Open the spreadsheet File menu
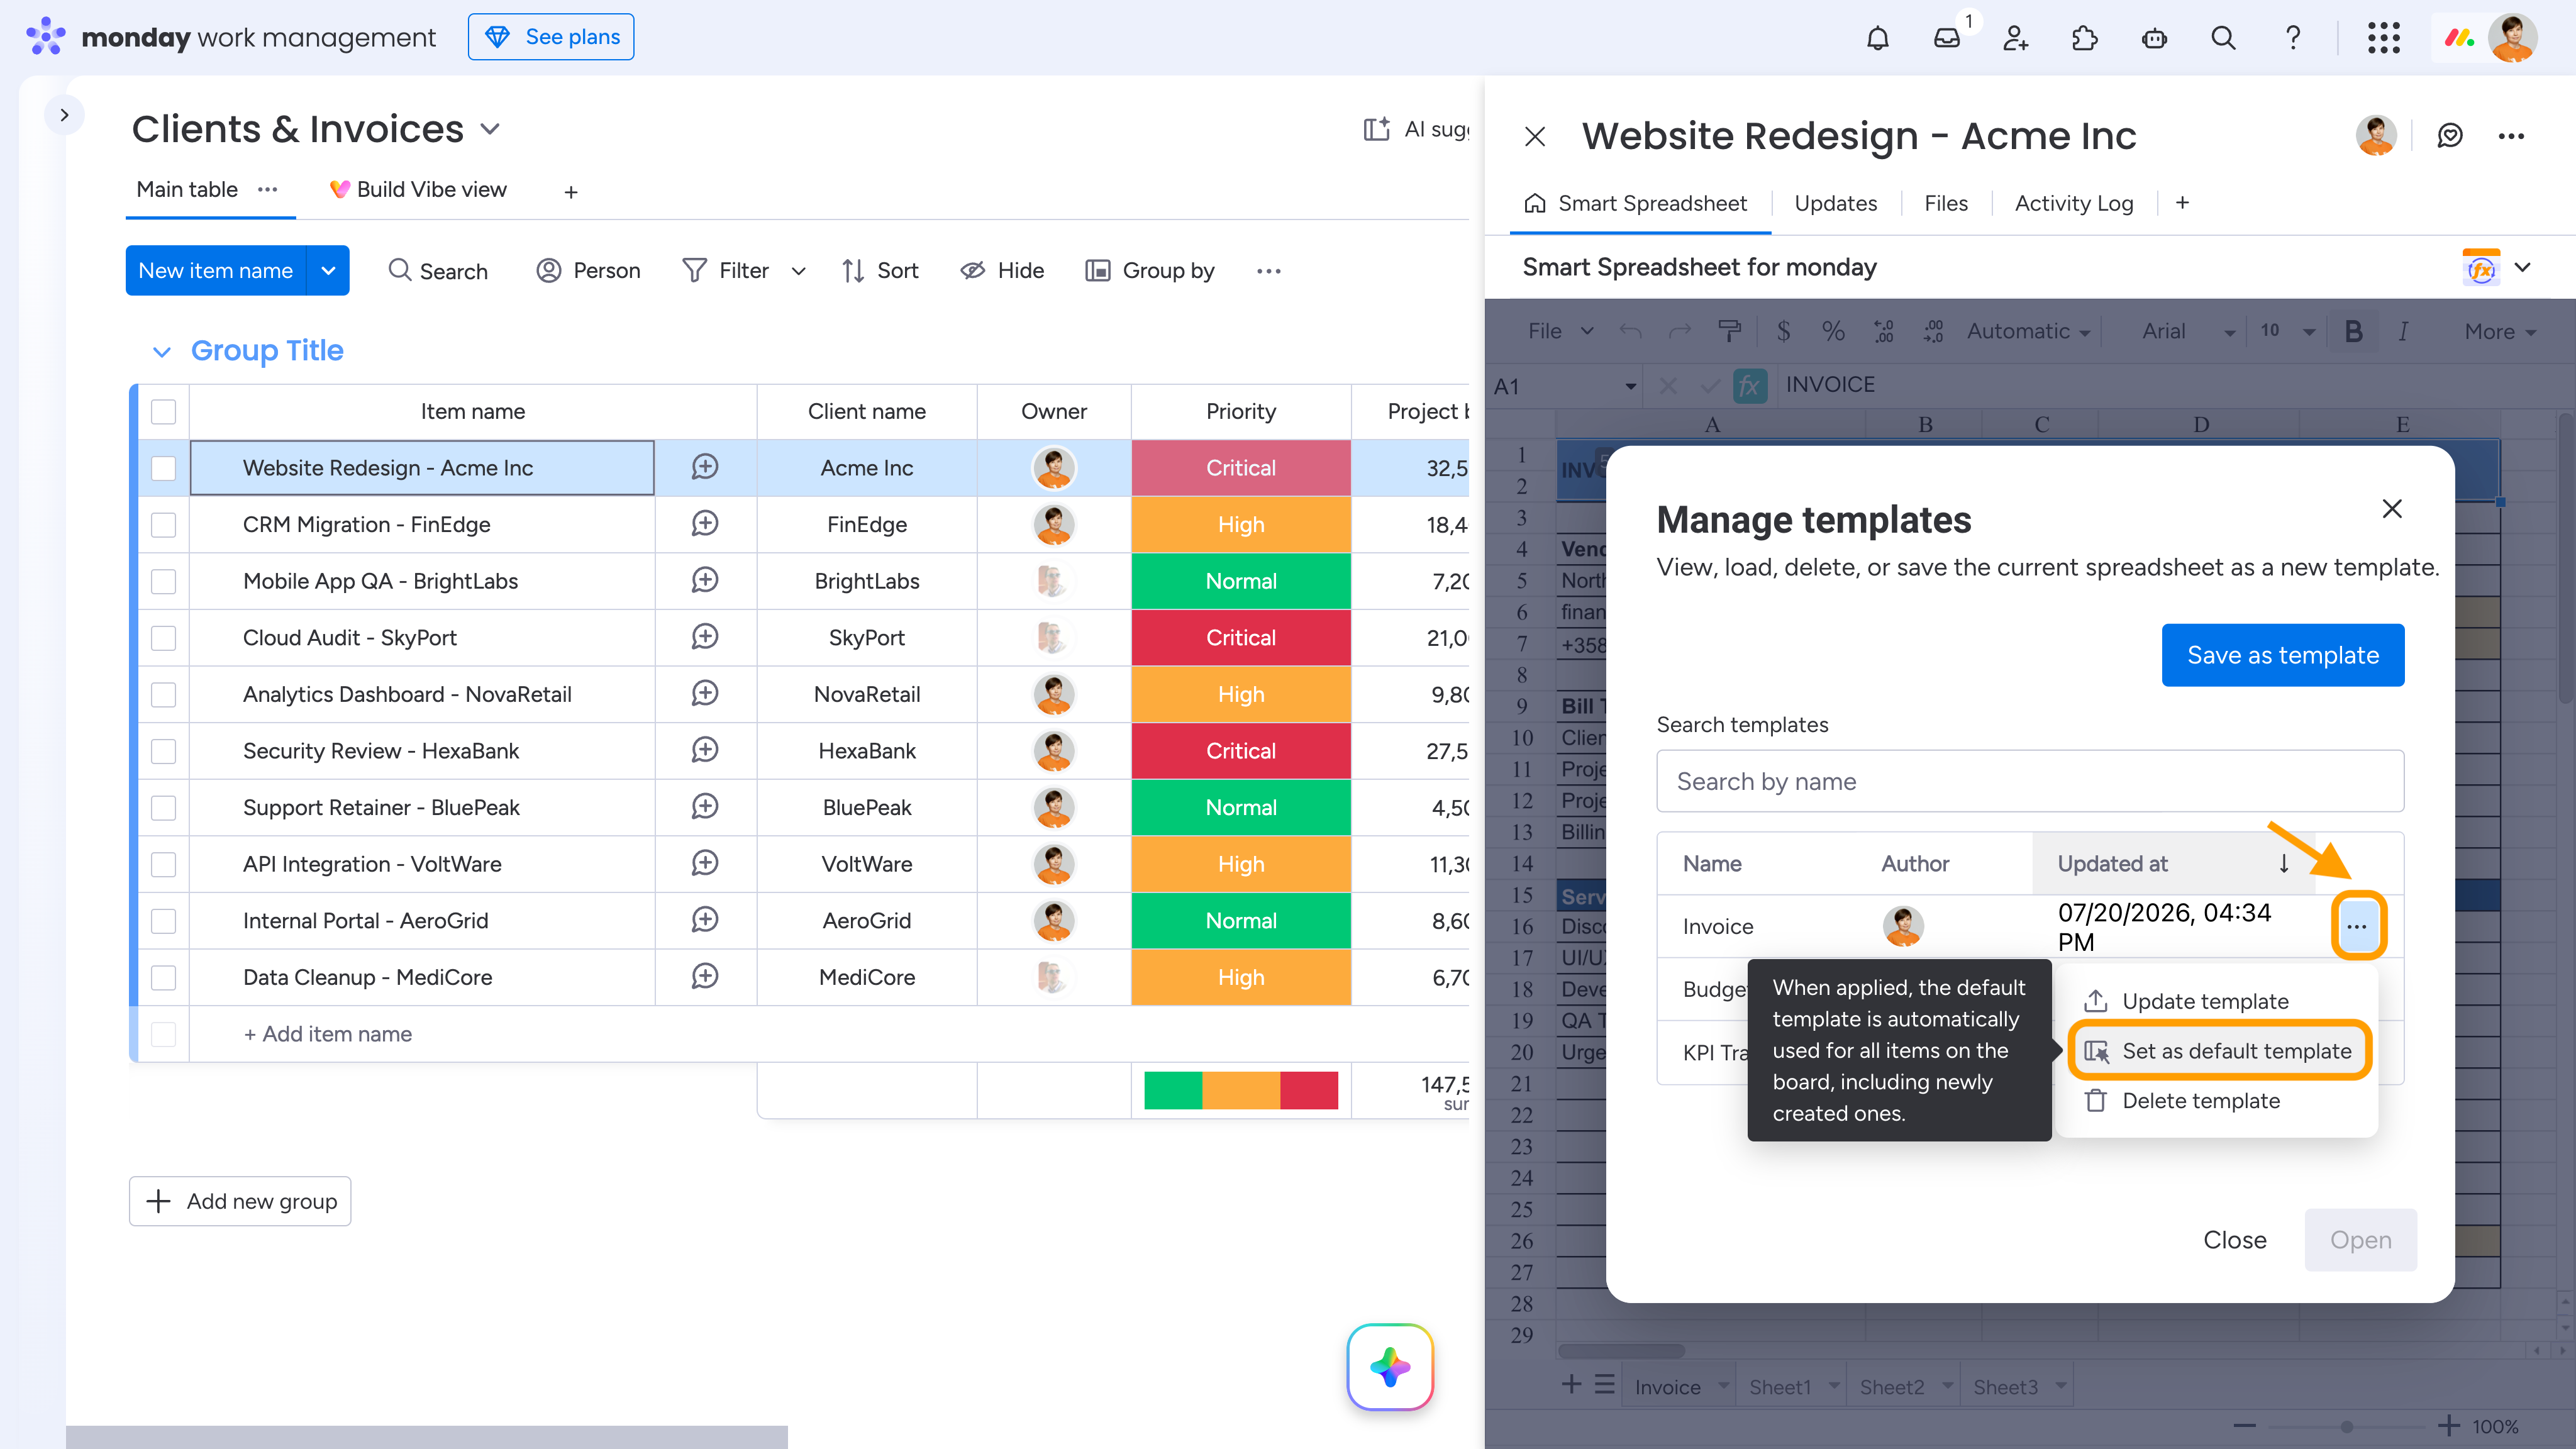The image size is (2576, 1449). point(1559,332)
